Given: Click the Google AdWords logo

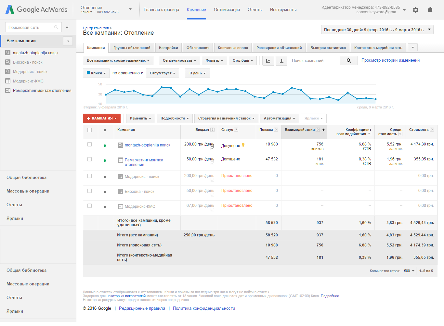Looking at the screenshot, I should 36,9.
